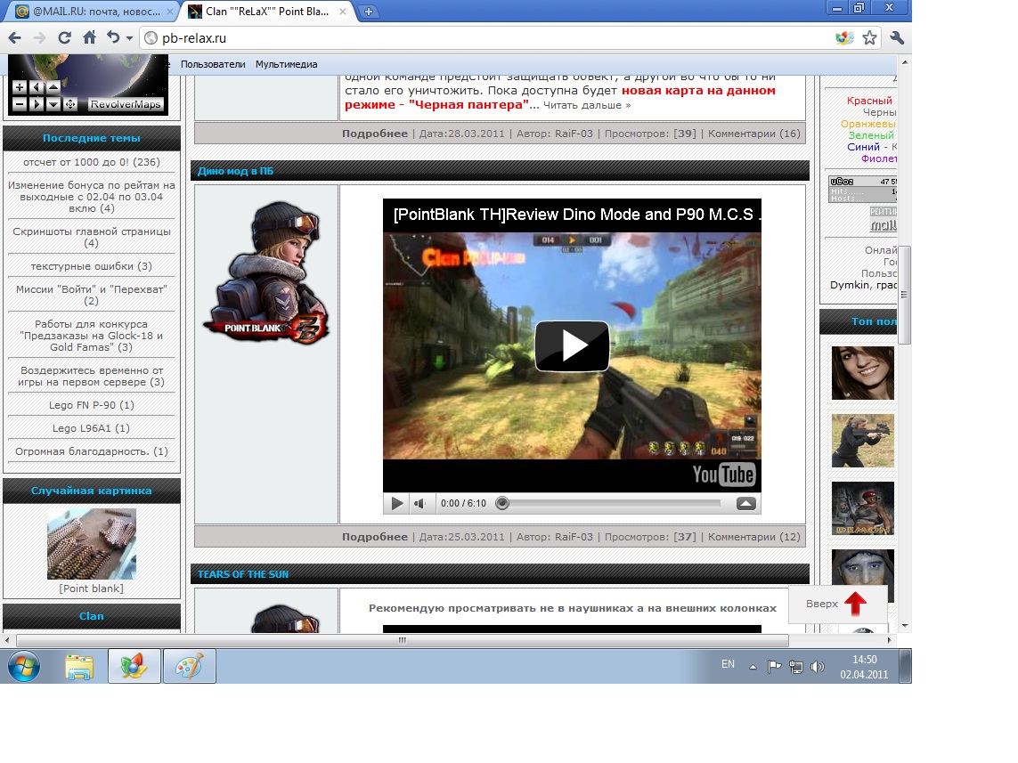Screen dimensions: 1018x763
Task: Start playback using the small play control
Action: pyautogui.click(x=396, y=504)
